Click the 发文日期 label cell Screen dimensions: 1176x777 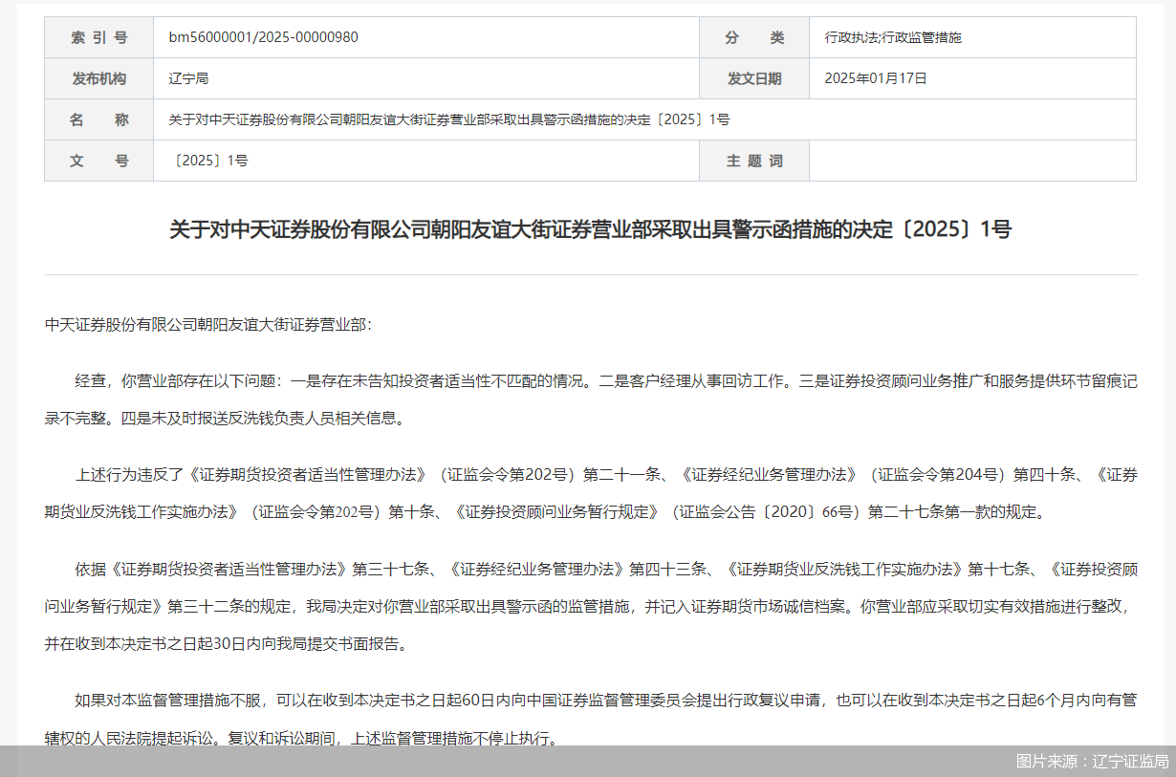click(x=754, y=77)
